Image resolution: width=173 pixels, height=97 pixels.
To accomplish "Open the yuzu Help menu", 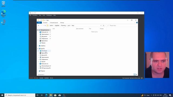I will point(54,15).
